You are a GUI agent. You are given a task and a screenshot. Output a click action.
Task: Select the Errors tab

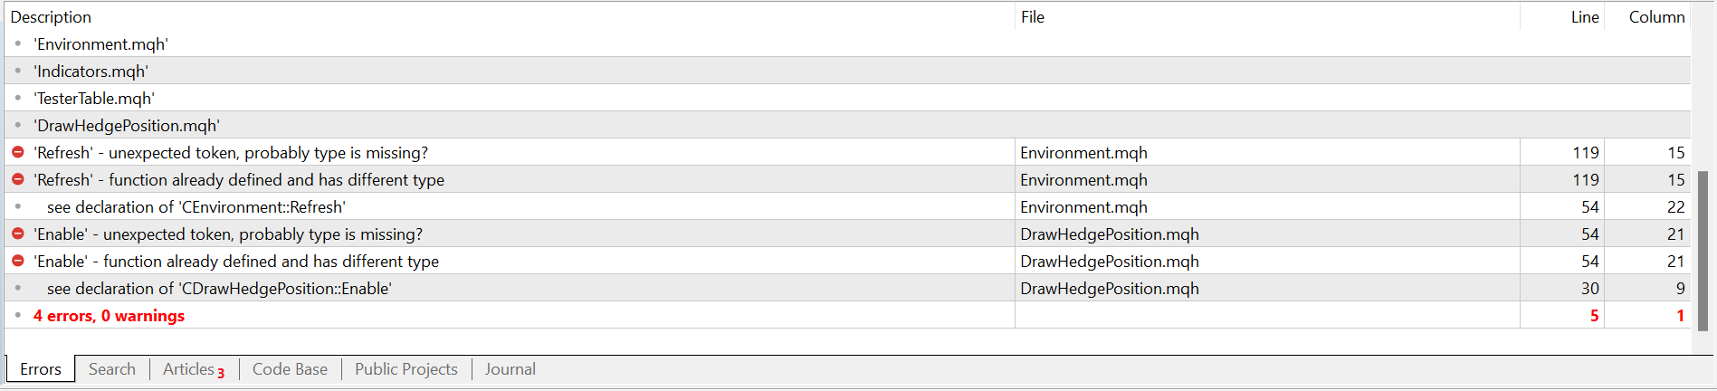click(x=41, y=369)
